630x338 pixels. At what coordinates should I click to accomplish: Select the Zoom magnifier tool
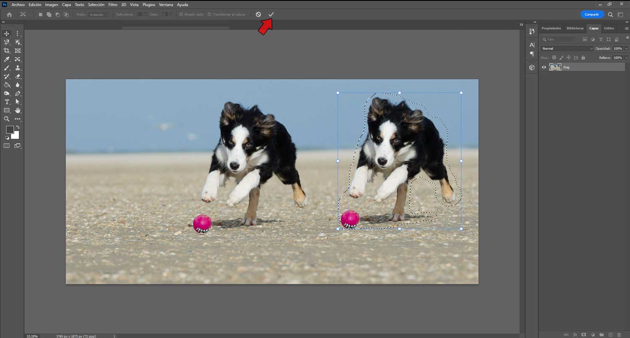pyautogui.click(x=7, y=119)
